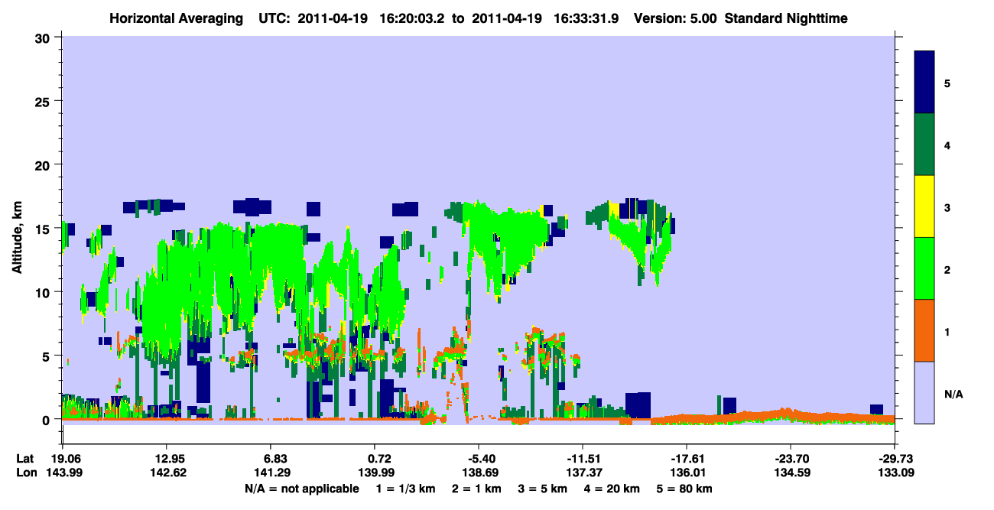The height and width of the screenshot is (510, 994).
Task: Click the dark blue color bar segment 5
Action: coord(925,83)
